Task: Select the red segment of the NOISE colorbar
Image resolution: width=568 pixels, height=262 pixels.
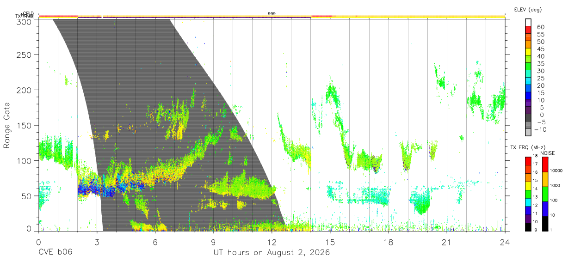Action: coord(545,165)
